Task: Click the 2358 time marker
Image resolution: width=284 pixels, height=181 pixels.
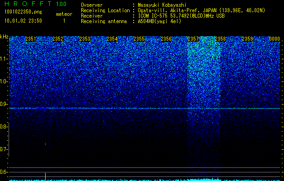Action: pos(220,39)
